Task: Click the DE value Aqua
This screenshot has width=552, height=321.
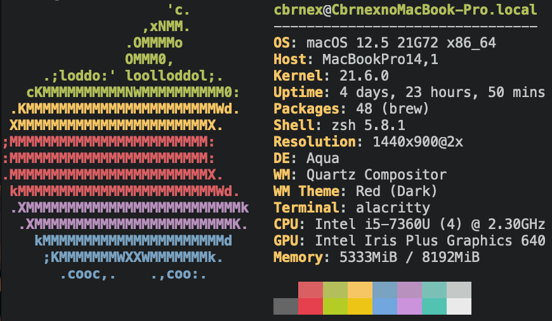Action: [x=323, y=159]
